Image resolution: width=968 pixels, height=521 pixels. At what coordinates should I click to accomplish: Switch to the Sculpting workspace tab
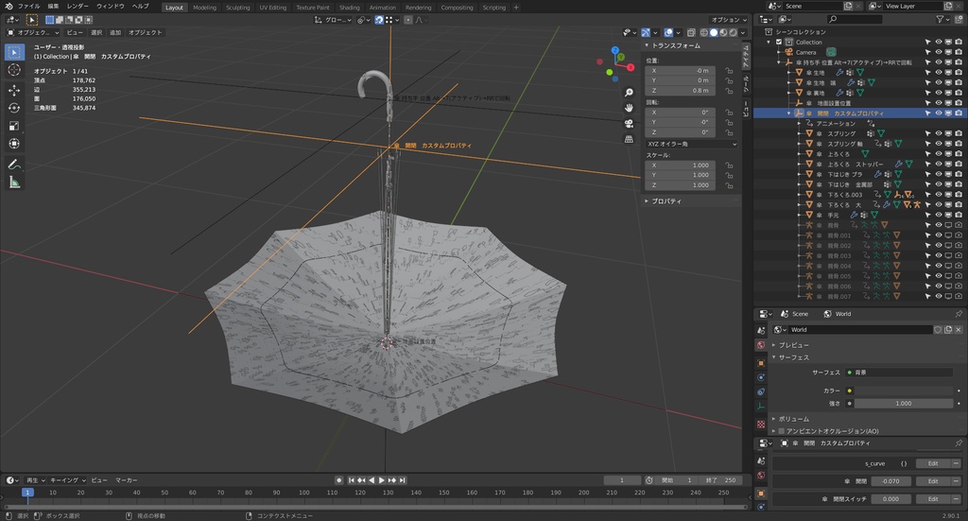tap(237, 7)
